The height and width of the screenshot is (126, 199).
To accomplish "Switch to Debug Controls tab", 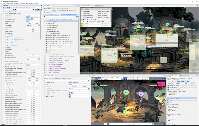I will (184, 76).
